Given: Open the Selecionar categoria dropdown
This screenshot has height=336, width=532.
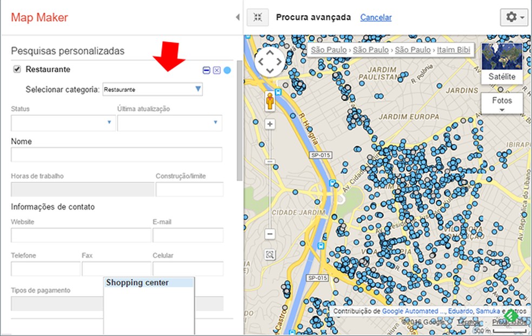Looking at the screenshot, I should 198,89.
